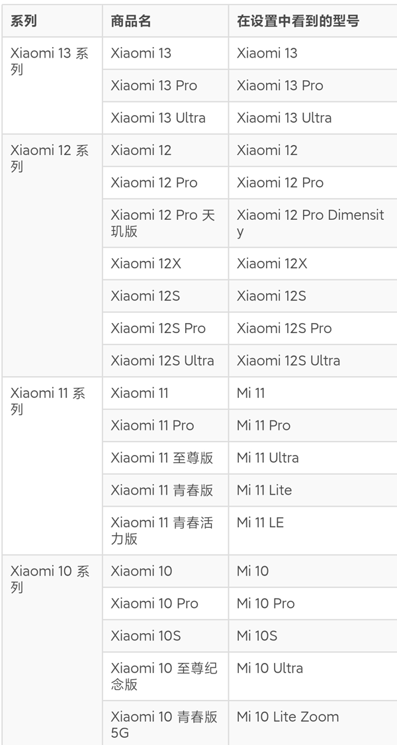Select the Xiaomi 11 青春版 product cell
This screenshot has width=397, height=745.
coord(162,490)
